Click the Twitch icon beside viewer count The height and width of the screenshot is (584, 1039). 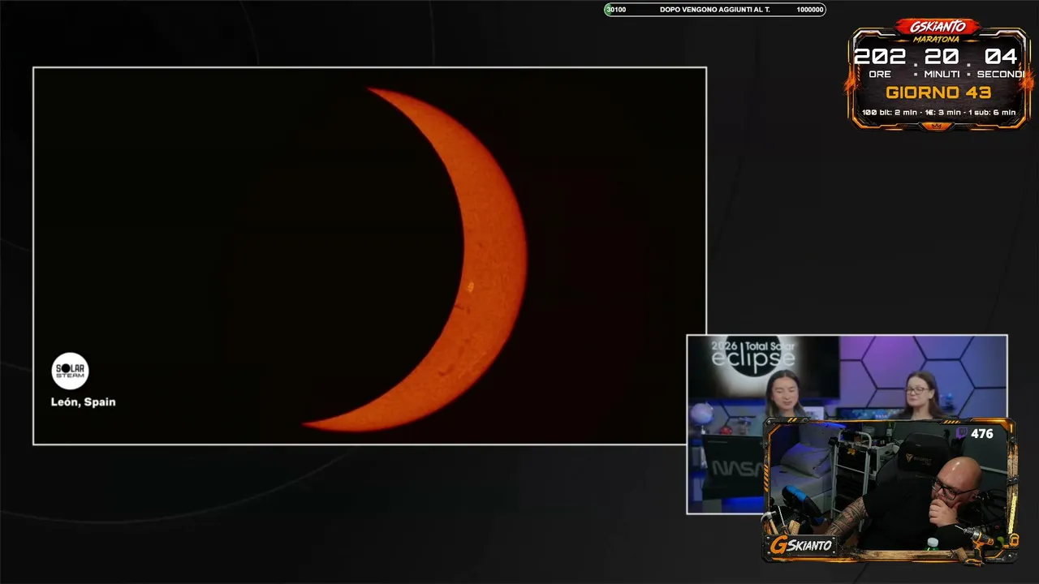point(961,434)
